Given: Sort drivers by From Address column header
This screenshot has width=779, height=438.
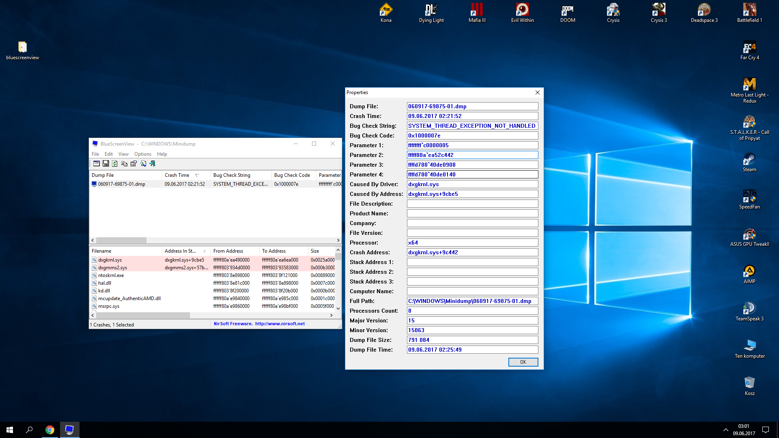Looking at the screenshot, I should pyautogui.click(x=235, y=251).
